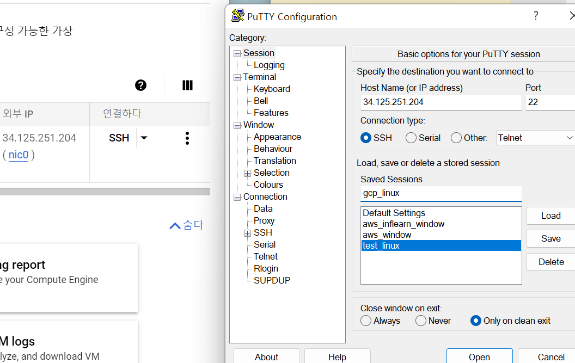Viewport: 575px width, 363px height.
Task: Expand the Selection tree node
Action: coord(248,173)
